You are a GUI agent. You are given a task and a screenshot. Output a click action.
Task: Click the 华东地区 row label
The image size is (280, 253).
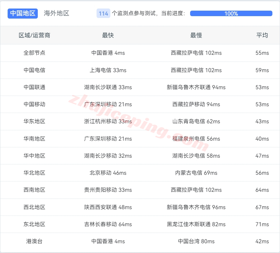click(34, 121)
